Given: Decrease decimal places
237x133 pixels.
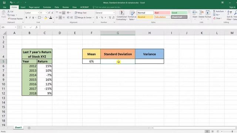Looking at the screenshot, I should click(113, 18).
